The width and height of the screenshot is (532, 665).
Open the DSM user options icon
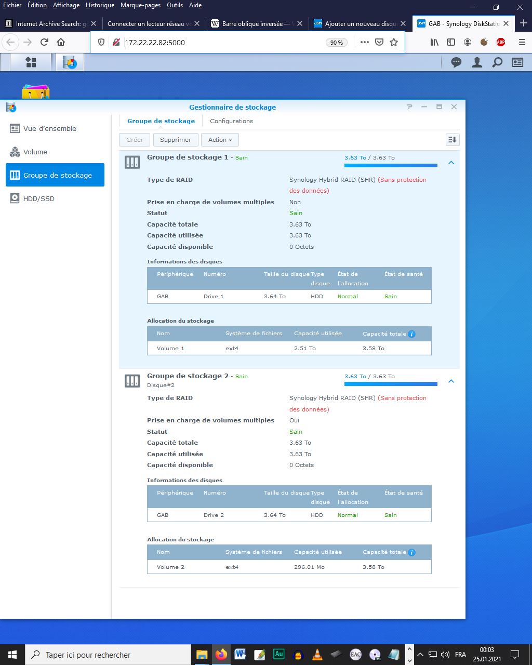coord(476,62)
